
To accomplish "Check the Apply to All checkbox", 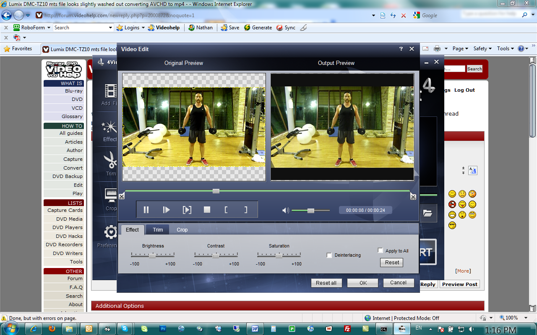I will point(381,250).
